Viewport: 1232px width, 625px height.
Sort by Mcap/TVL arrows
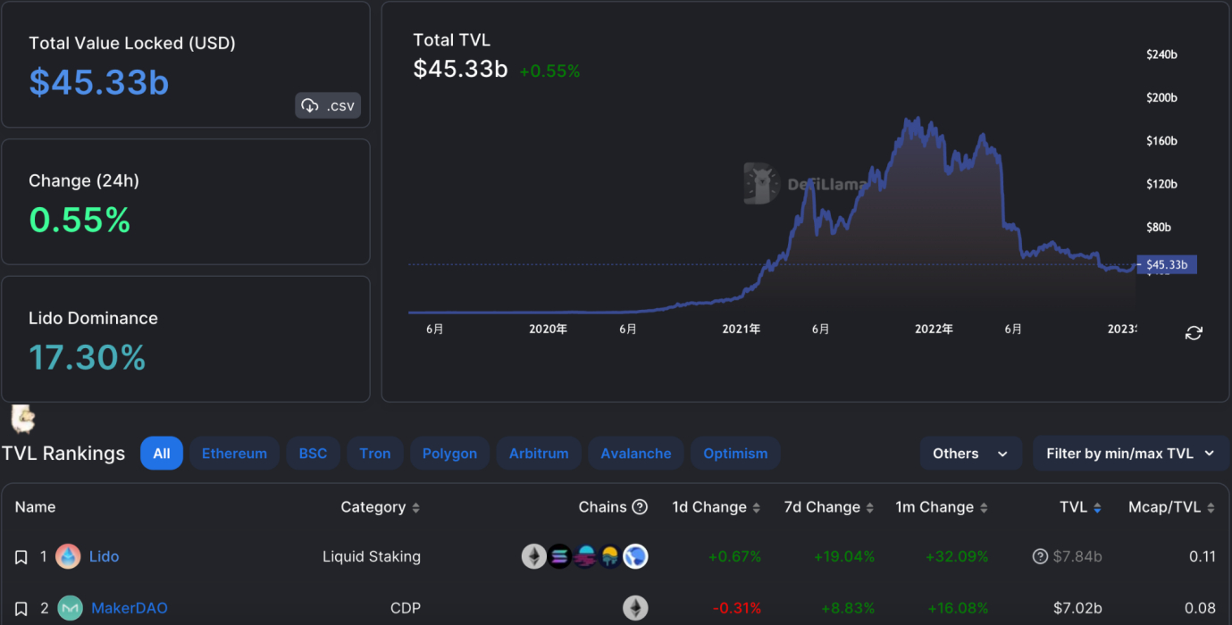click(x=1211, y=508)
